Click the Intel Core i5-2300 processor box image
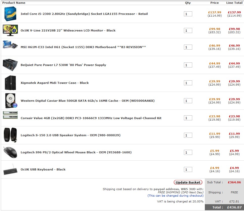The image size is (244, 211). [10, 14]
